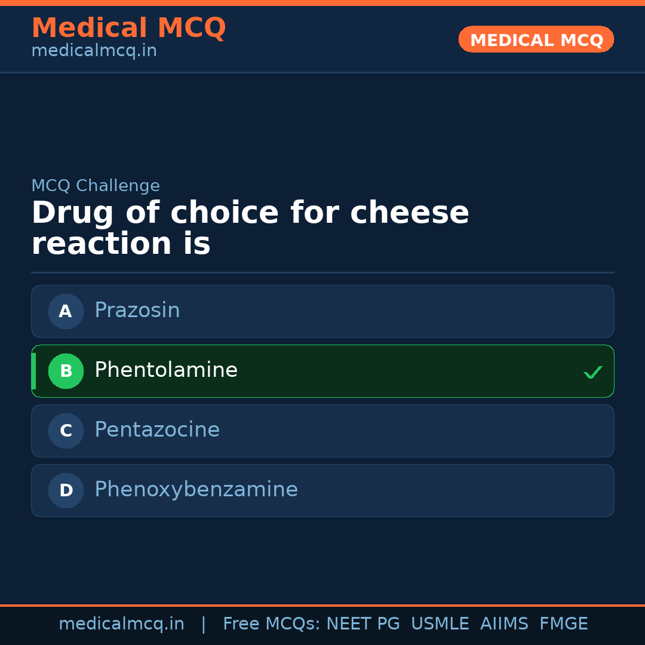Screen dimensions: 645x645
Task: Click the MCQ Challenge label
Action: 96,186
